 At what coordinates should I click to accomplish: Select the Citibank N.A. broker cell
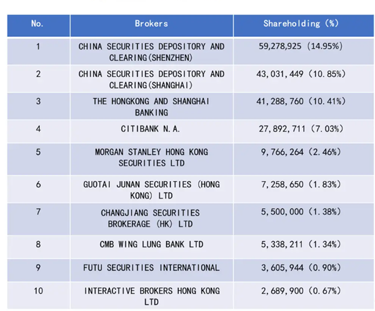(x=151, y=129)
